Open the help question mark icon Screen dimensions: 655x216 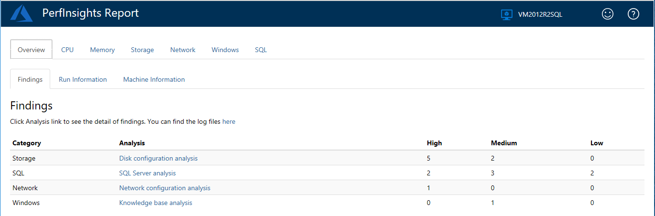coord(633,14)
